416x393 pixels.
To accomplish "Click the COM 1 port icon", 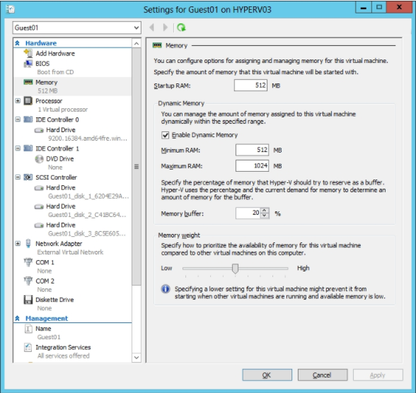I will 28,262.
